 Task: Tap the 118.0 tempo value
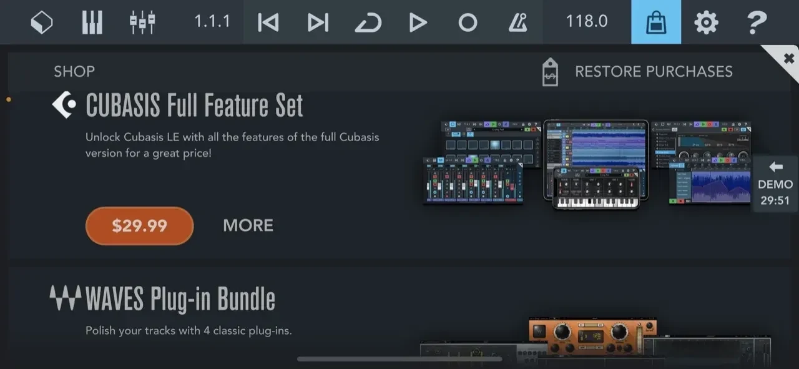[x=586, y=22]
